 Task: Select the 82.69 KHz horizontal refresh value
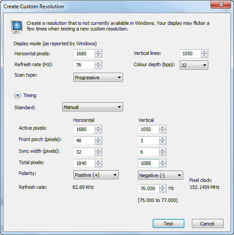[83, 187]
